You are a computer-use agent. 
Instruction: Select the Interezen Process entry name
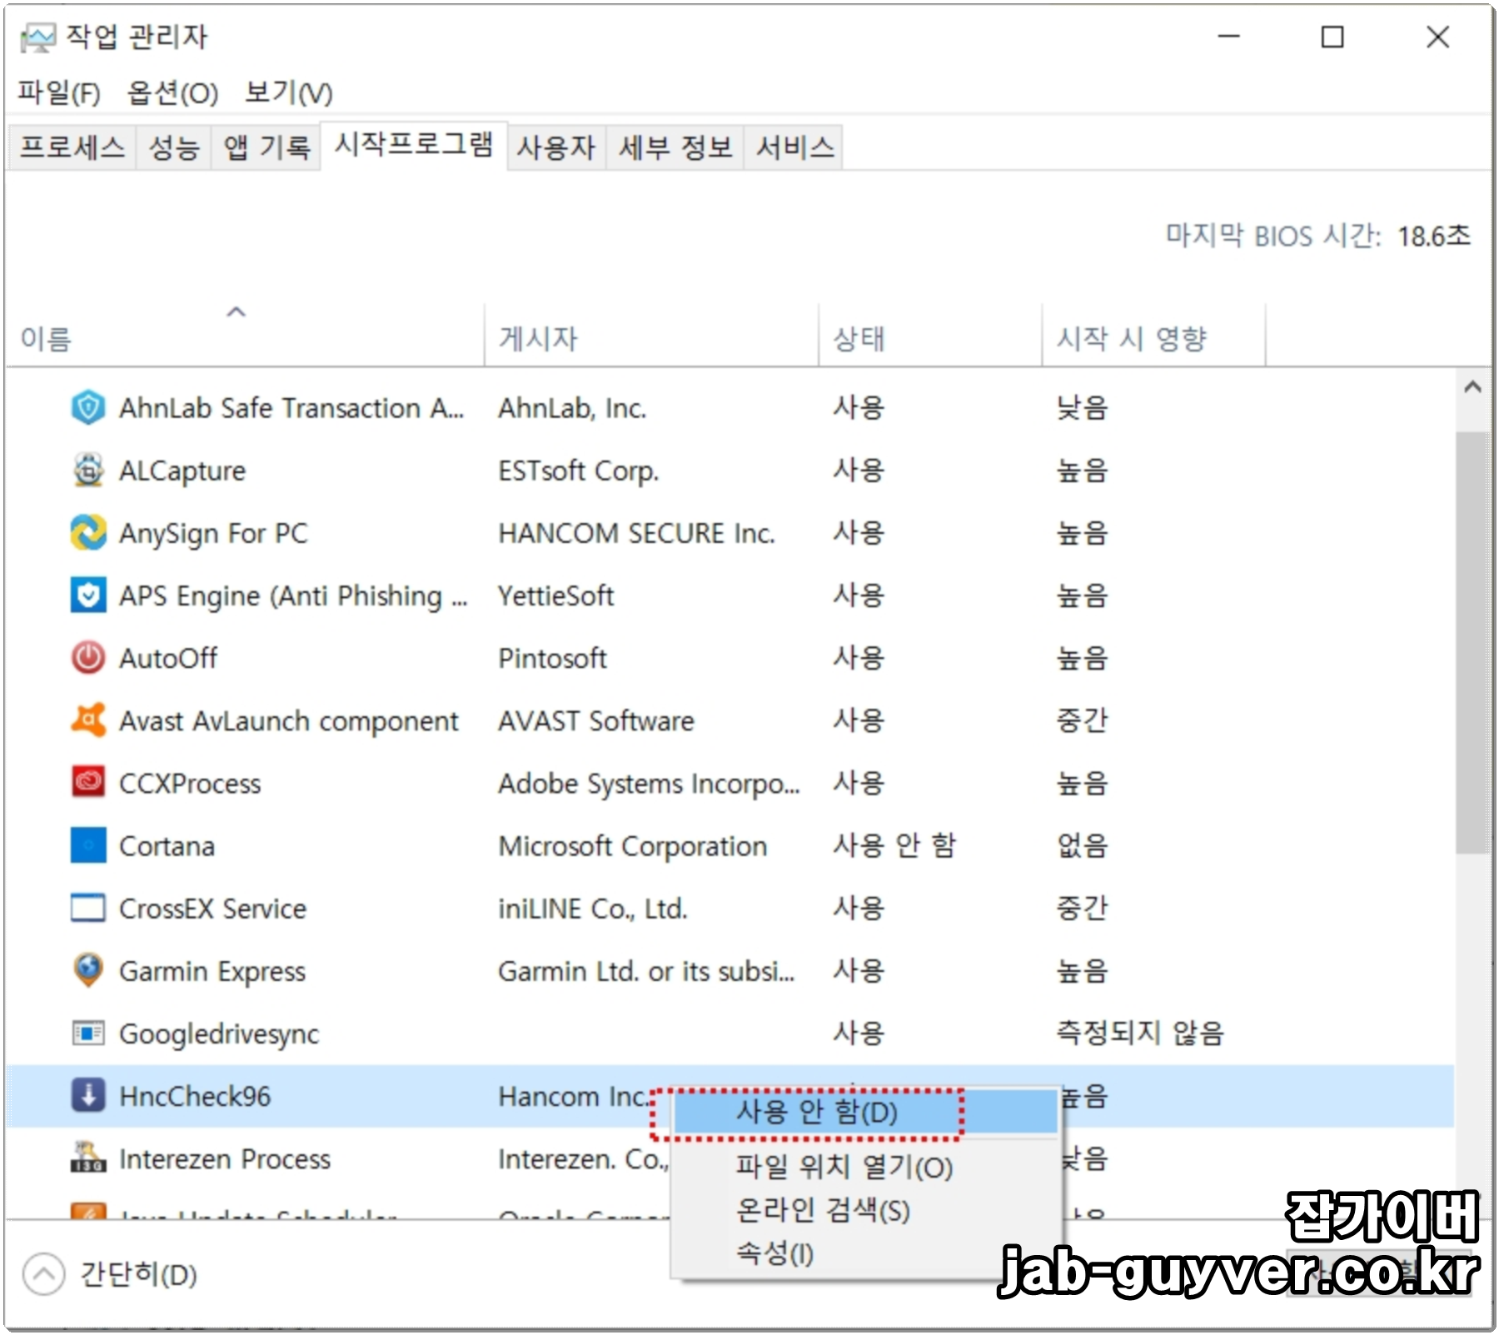tap(225, 1158)
